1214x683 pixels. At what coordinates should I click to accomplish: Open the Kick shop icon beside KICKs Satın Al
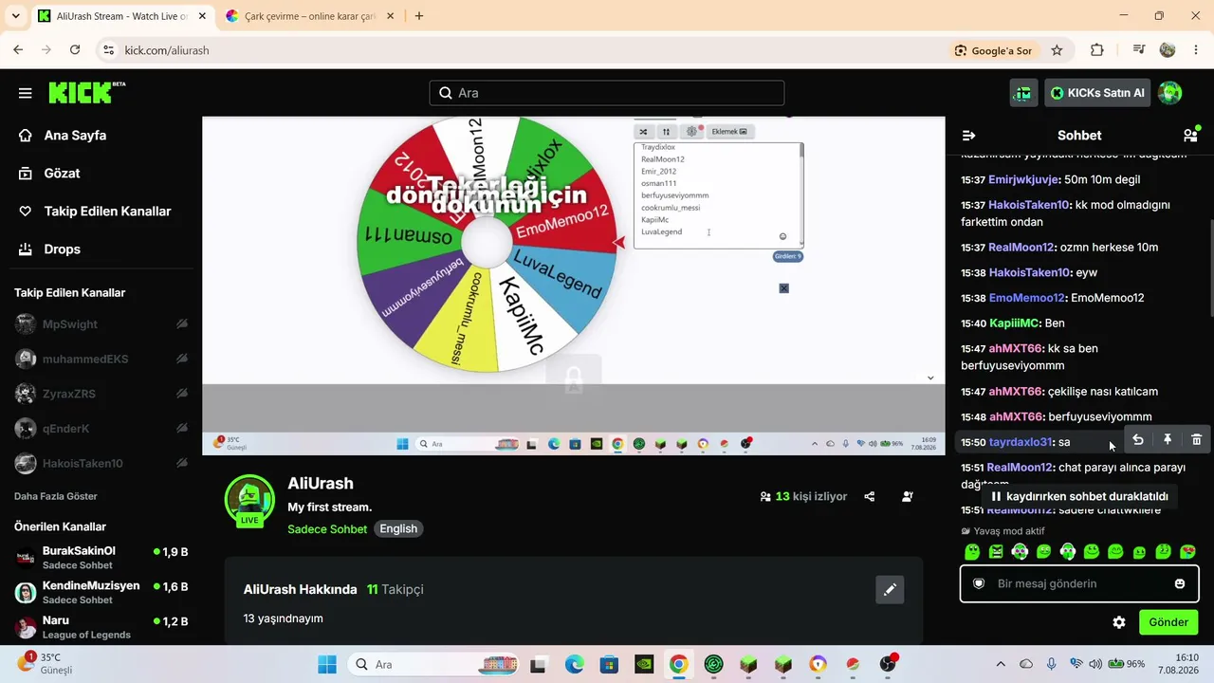coord(1023,93)
